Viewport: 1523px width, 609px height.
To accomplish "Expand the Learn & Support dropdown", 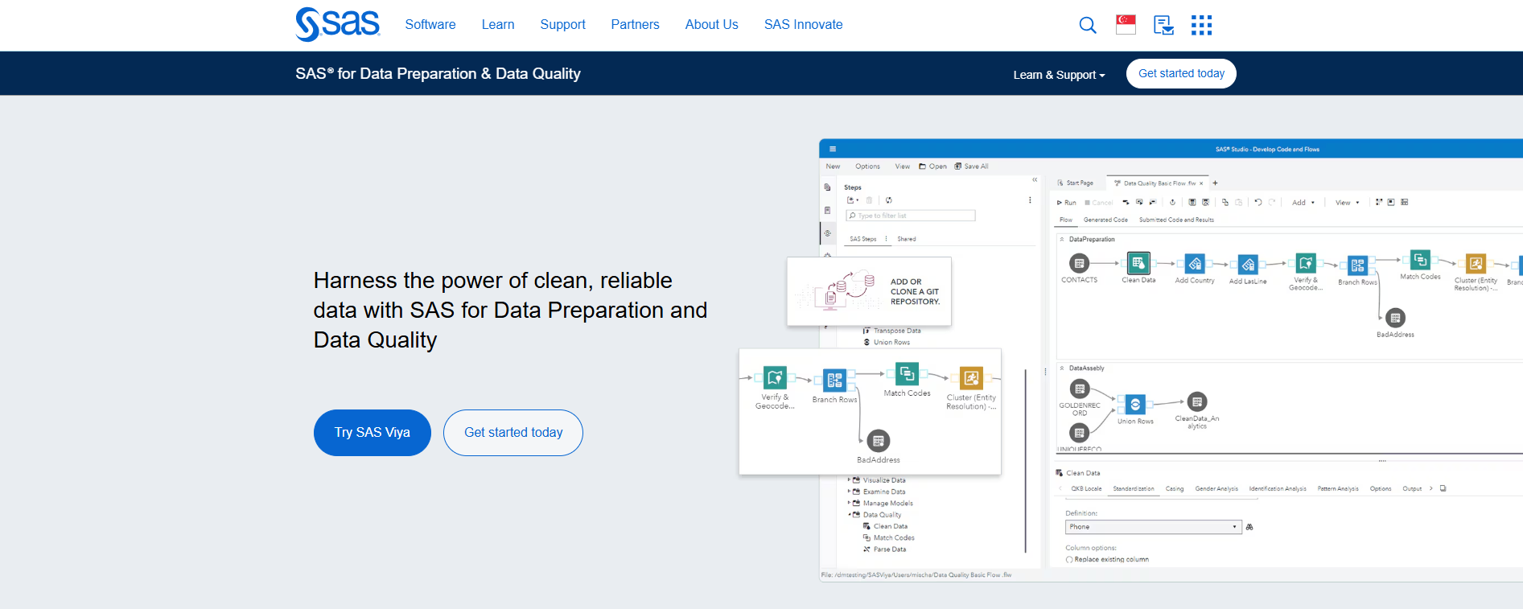I will [1059, 75].
